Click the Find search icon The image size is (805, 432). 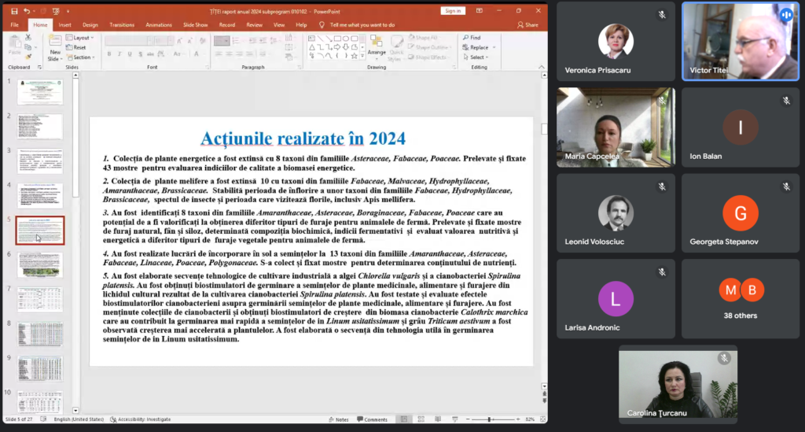pos(466,38)
